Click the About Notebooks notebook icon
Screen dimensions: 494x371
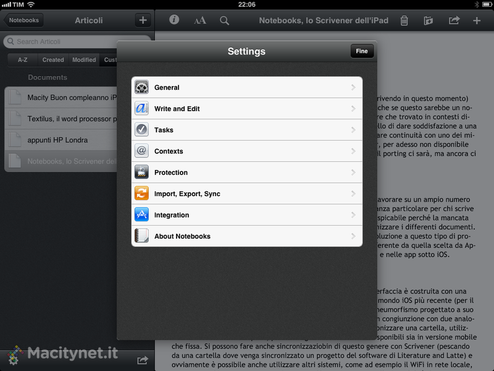tap(141, 236)
